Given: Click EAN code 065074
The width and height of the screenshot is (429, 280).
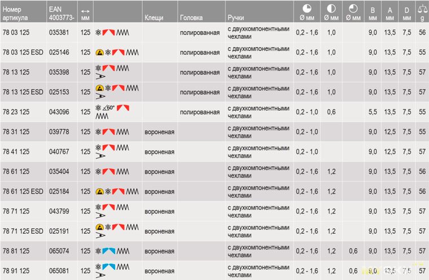Looking at the screenshot, I should (59, 251).
